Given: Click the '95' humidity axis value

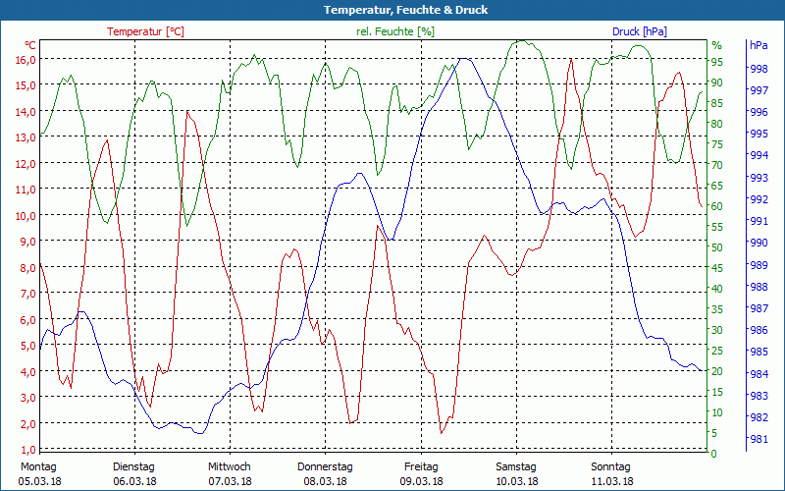Looking at the screenshot, I should tap(717, 62).
